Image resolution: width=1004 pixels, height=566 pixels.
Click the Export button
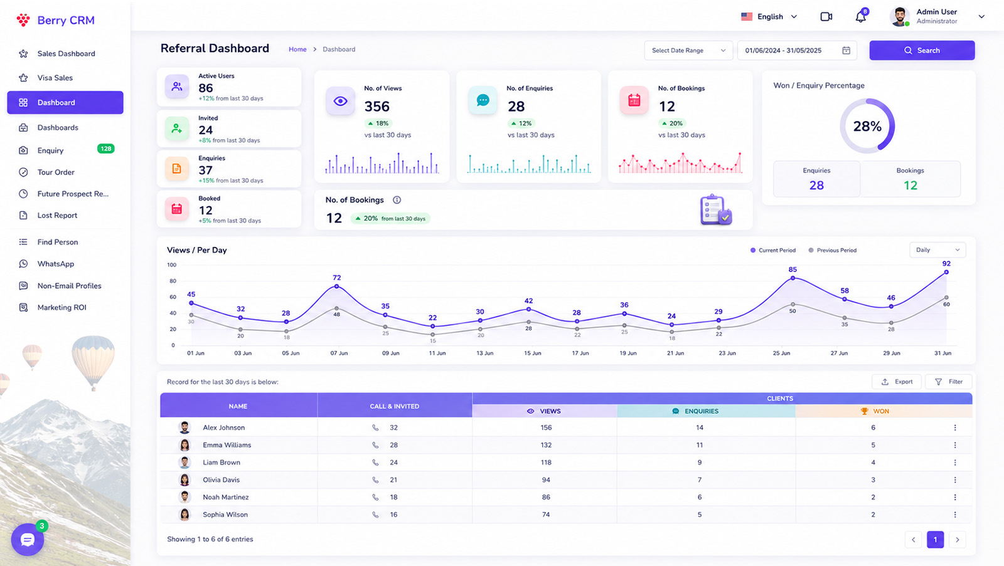[x=897, y=382]
